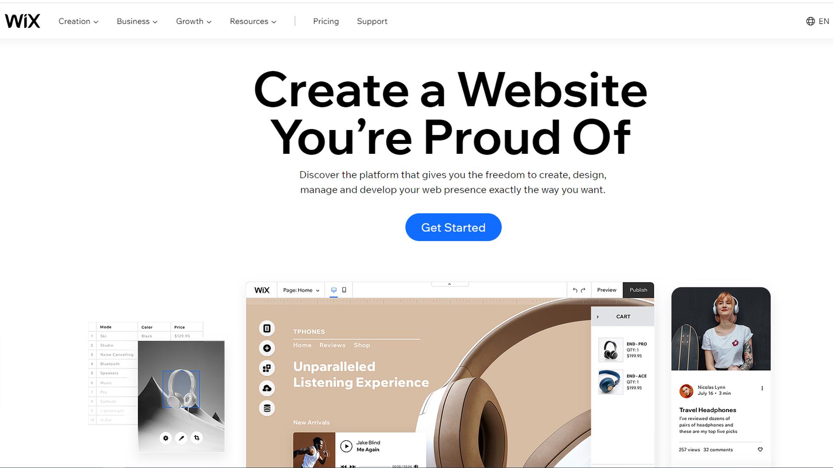Click the Upload media icon
Image resolution: width=833 pixels, height=468 pixels.
pos(267,388)
